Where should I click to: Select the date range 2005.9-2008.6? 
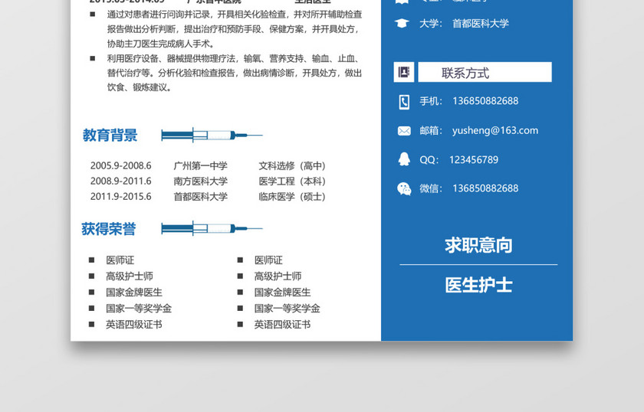click(121, 165)
